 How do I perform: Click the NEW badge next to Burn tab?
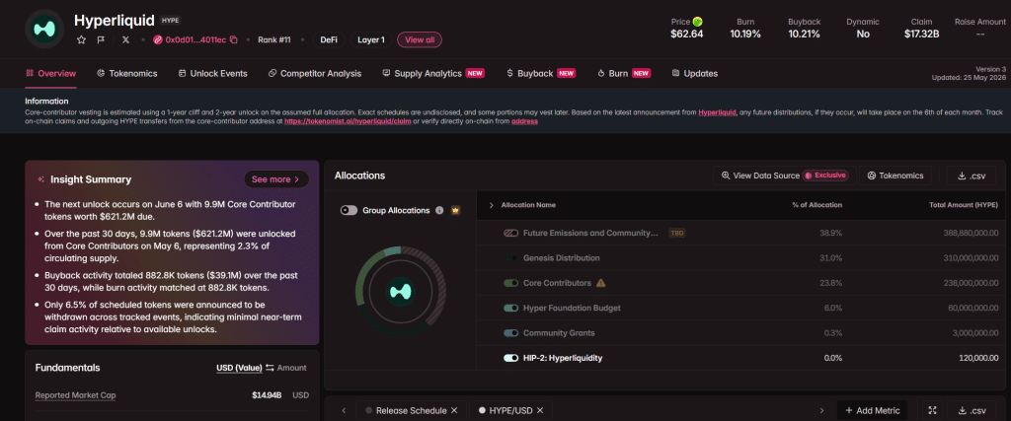pyautogui.click(x=641, y=73)
